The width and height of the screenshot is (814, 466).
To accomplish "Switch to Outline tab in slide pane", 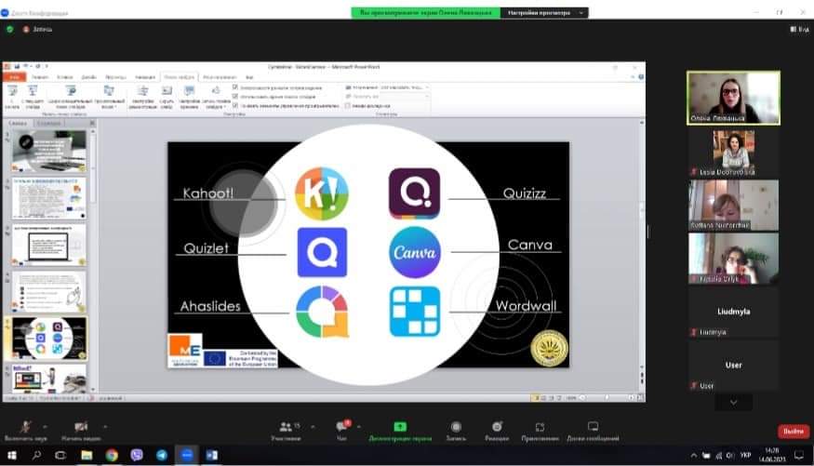I will (48, 123).
